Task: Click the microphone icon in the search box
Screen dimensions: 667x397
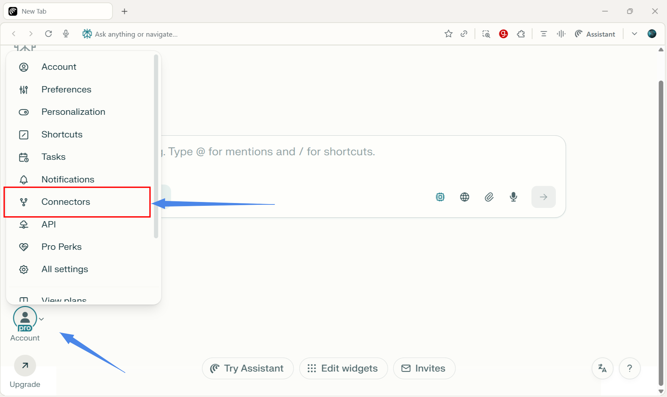Action: 513,197
